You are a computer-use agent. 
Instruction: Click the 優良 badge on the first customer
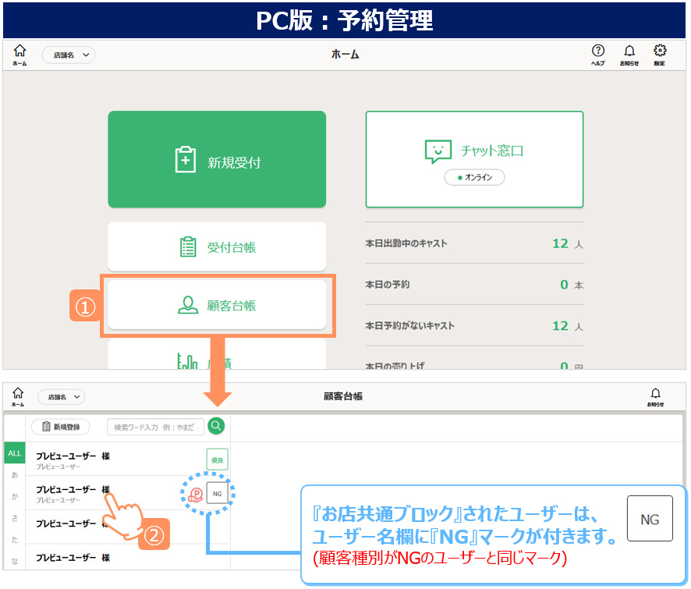click(x=217, y=460)
